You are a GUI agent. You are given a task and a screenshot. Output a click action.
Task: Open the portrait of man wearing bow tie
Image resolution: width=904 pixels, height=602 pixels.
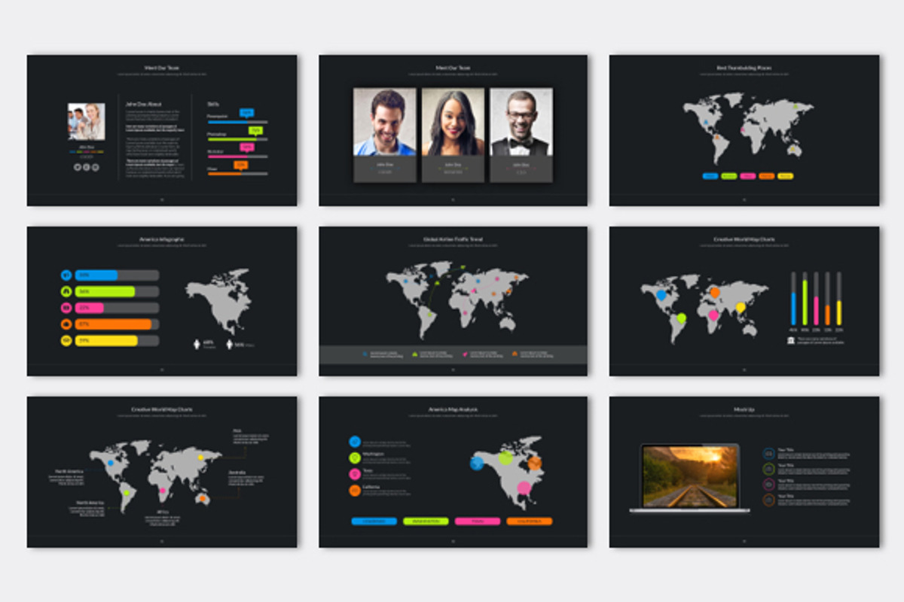coord(521,122)
